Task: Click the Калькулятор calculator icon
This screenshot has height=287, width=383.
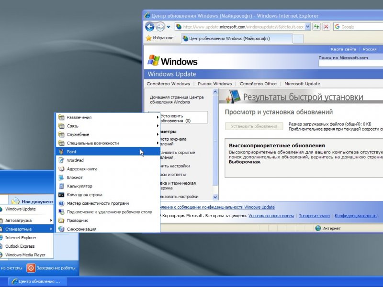Action: pos(61,186)
